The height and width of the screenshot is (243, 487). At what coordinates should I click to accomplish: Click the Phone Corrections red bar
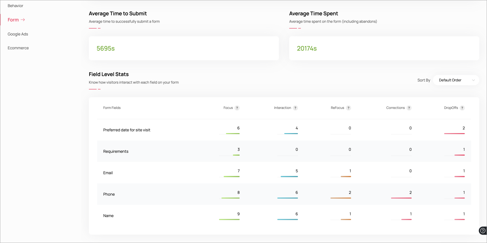(x=401, y=198)
